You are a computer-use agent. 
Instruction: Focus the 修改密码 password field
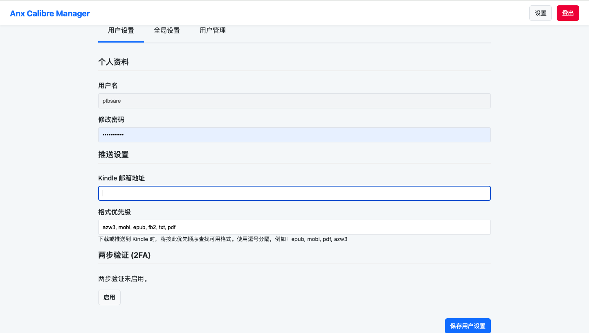[x=294, y=135]
